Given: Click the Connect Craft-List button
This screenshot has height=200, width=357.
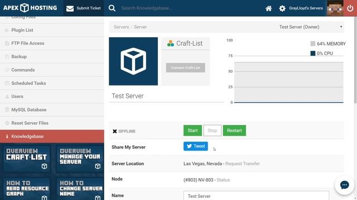Looking at the screenshot, I should pos(185,68).
